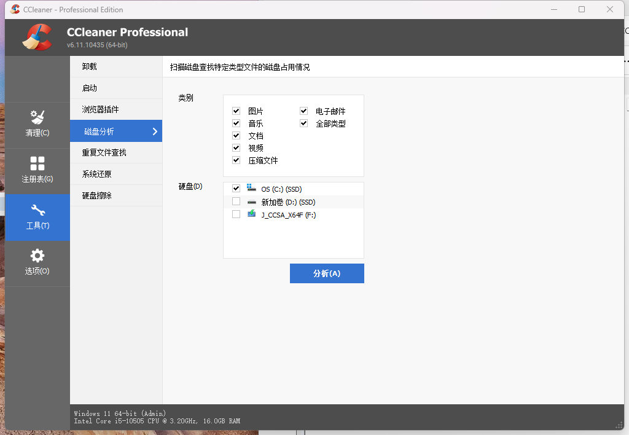Click the v6.11.10435 (64-bit) version text
629x435 pixels.
(97, 45)
